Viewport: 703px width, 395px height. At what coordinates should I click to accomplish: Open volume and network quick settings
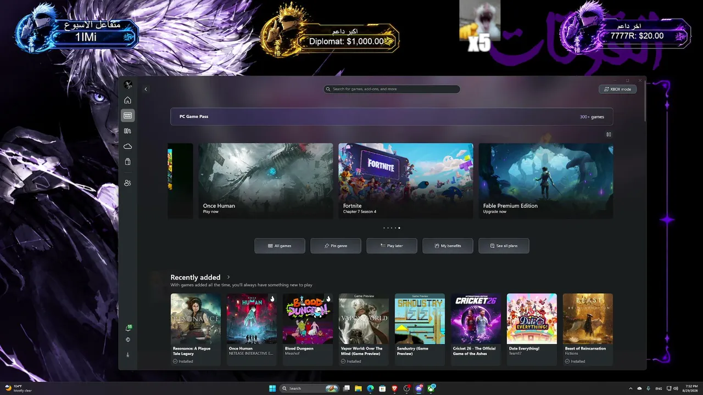(671, 388)
